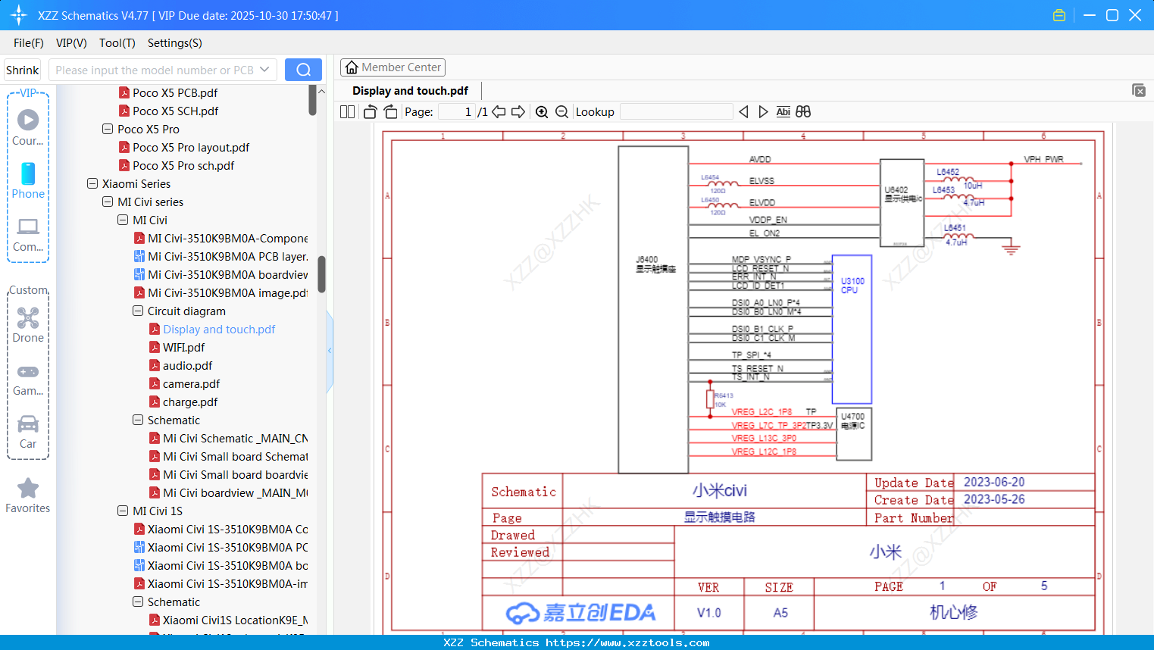This screenshot has width=1154, height=650.
Task: Open the Game console category
Action: click(28, 379)
